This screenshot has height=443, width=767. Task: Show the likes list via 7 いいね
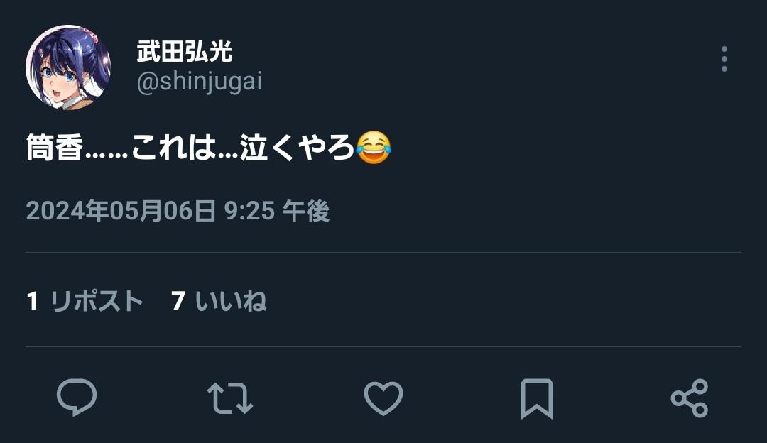pyautogui.click(x=219, y=301)
